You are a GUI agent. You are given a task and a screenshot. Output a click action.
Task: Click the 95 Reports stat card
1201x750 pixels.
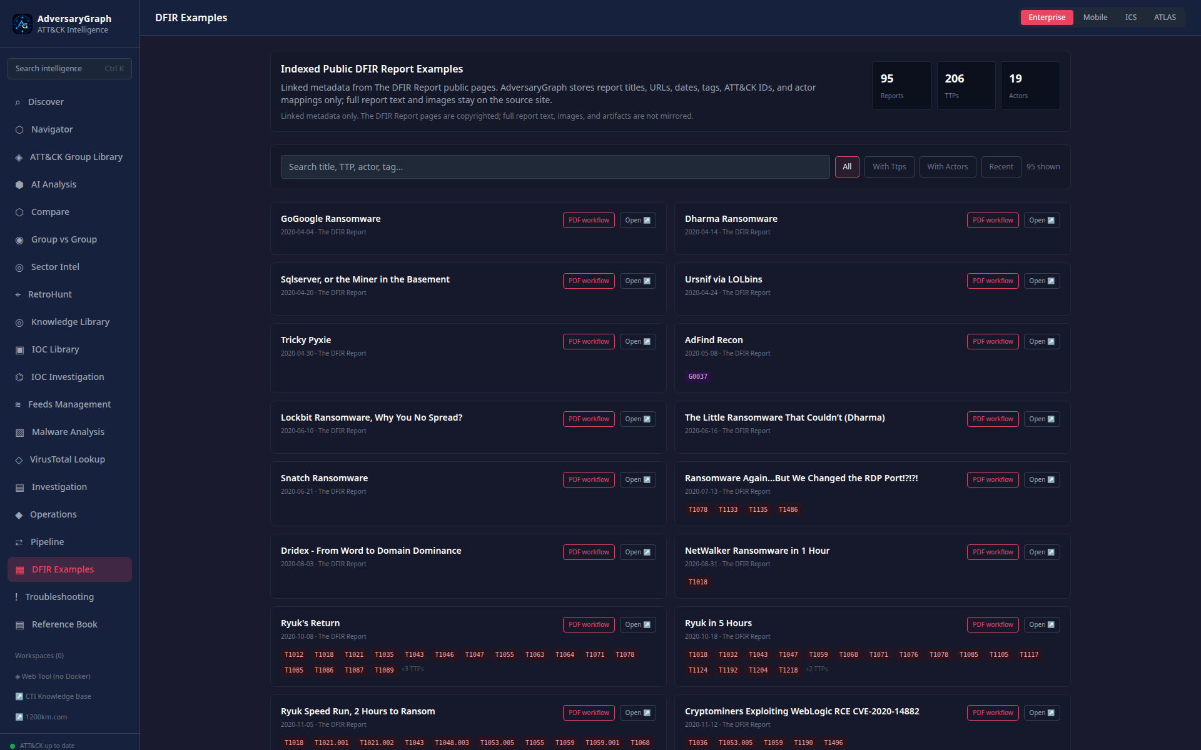902,86
